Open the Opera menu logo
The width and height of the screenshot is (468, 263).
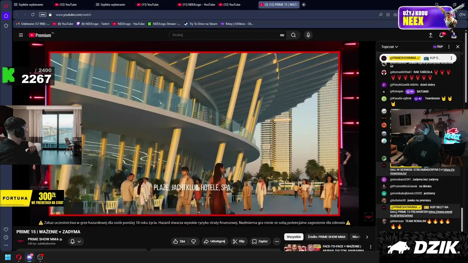(6, 6)
